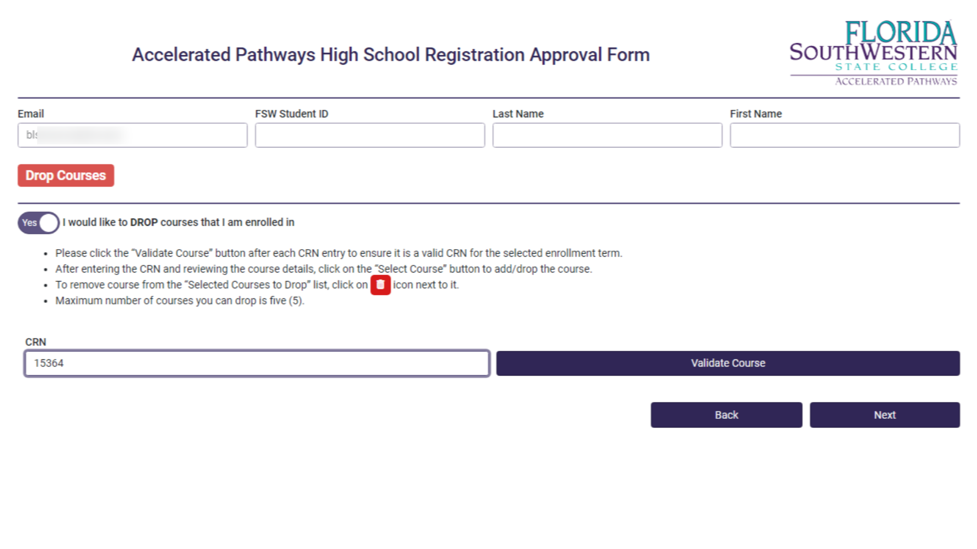
Task: Click the "I would like to DROP courses" label
Action: (x=179, y=222)
